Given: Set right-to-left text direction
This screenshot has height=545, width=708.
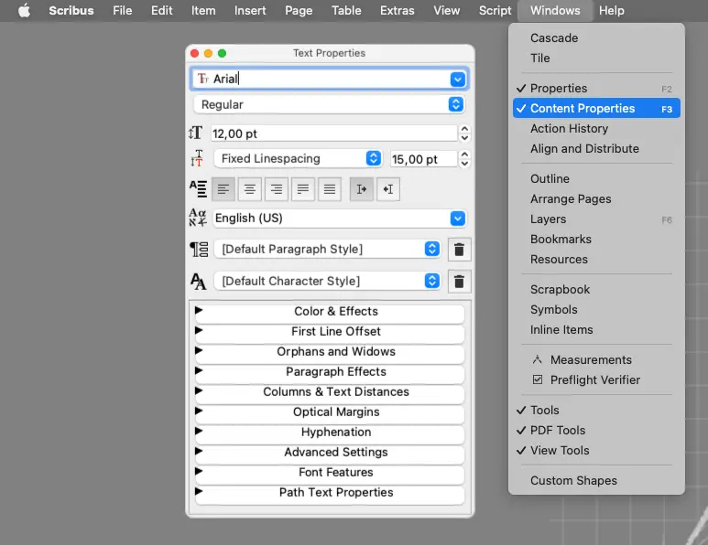Looking at the screenshot, I should [388, 189].
